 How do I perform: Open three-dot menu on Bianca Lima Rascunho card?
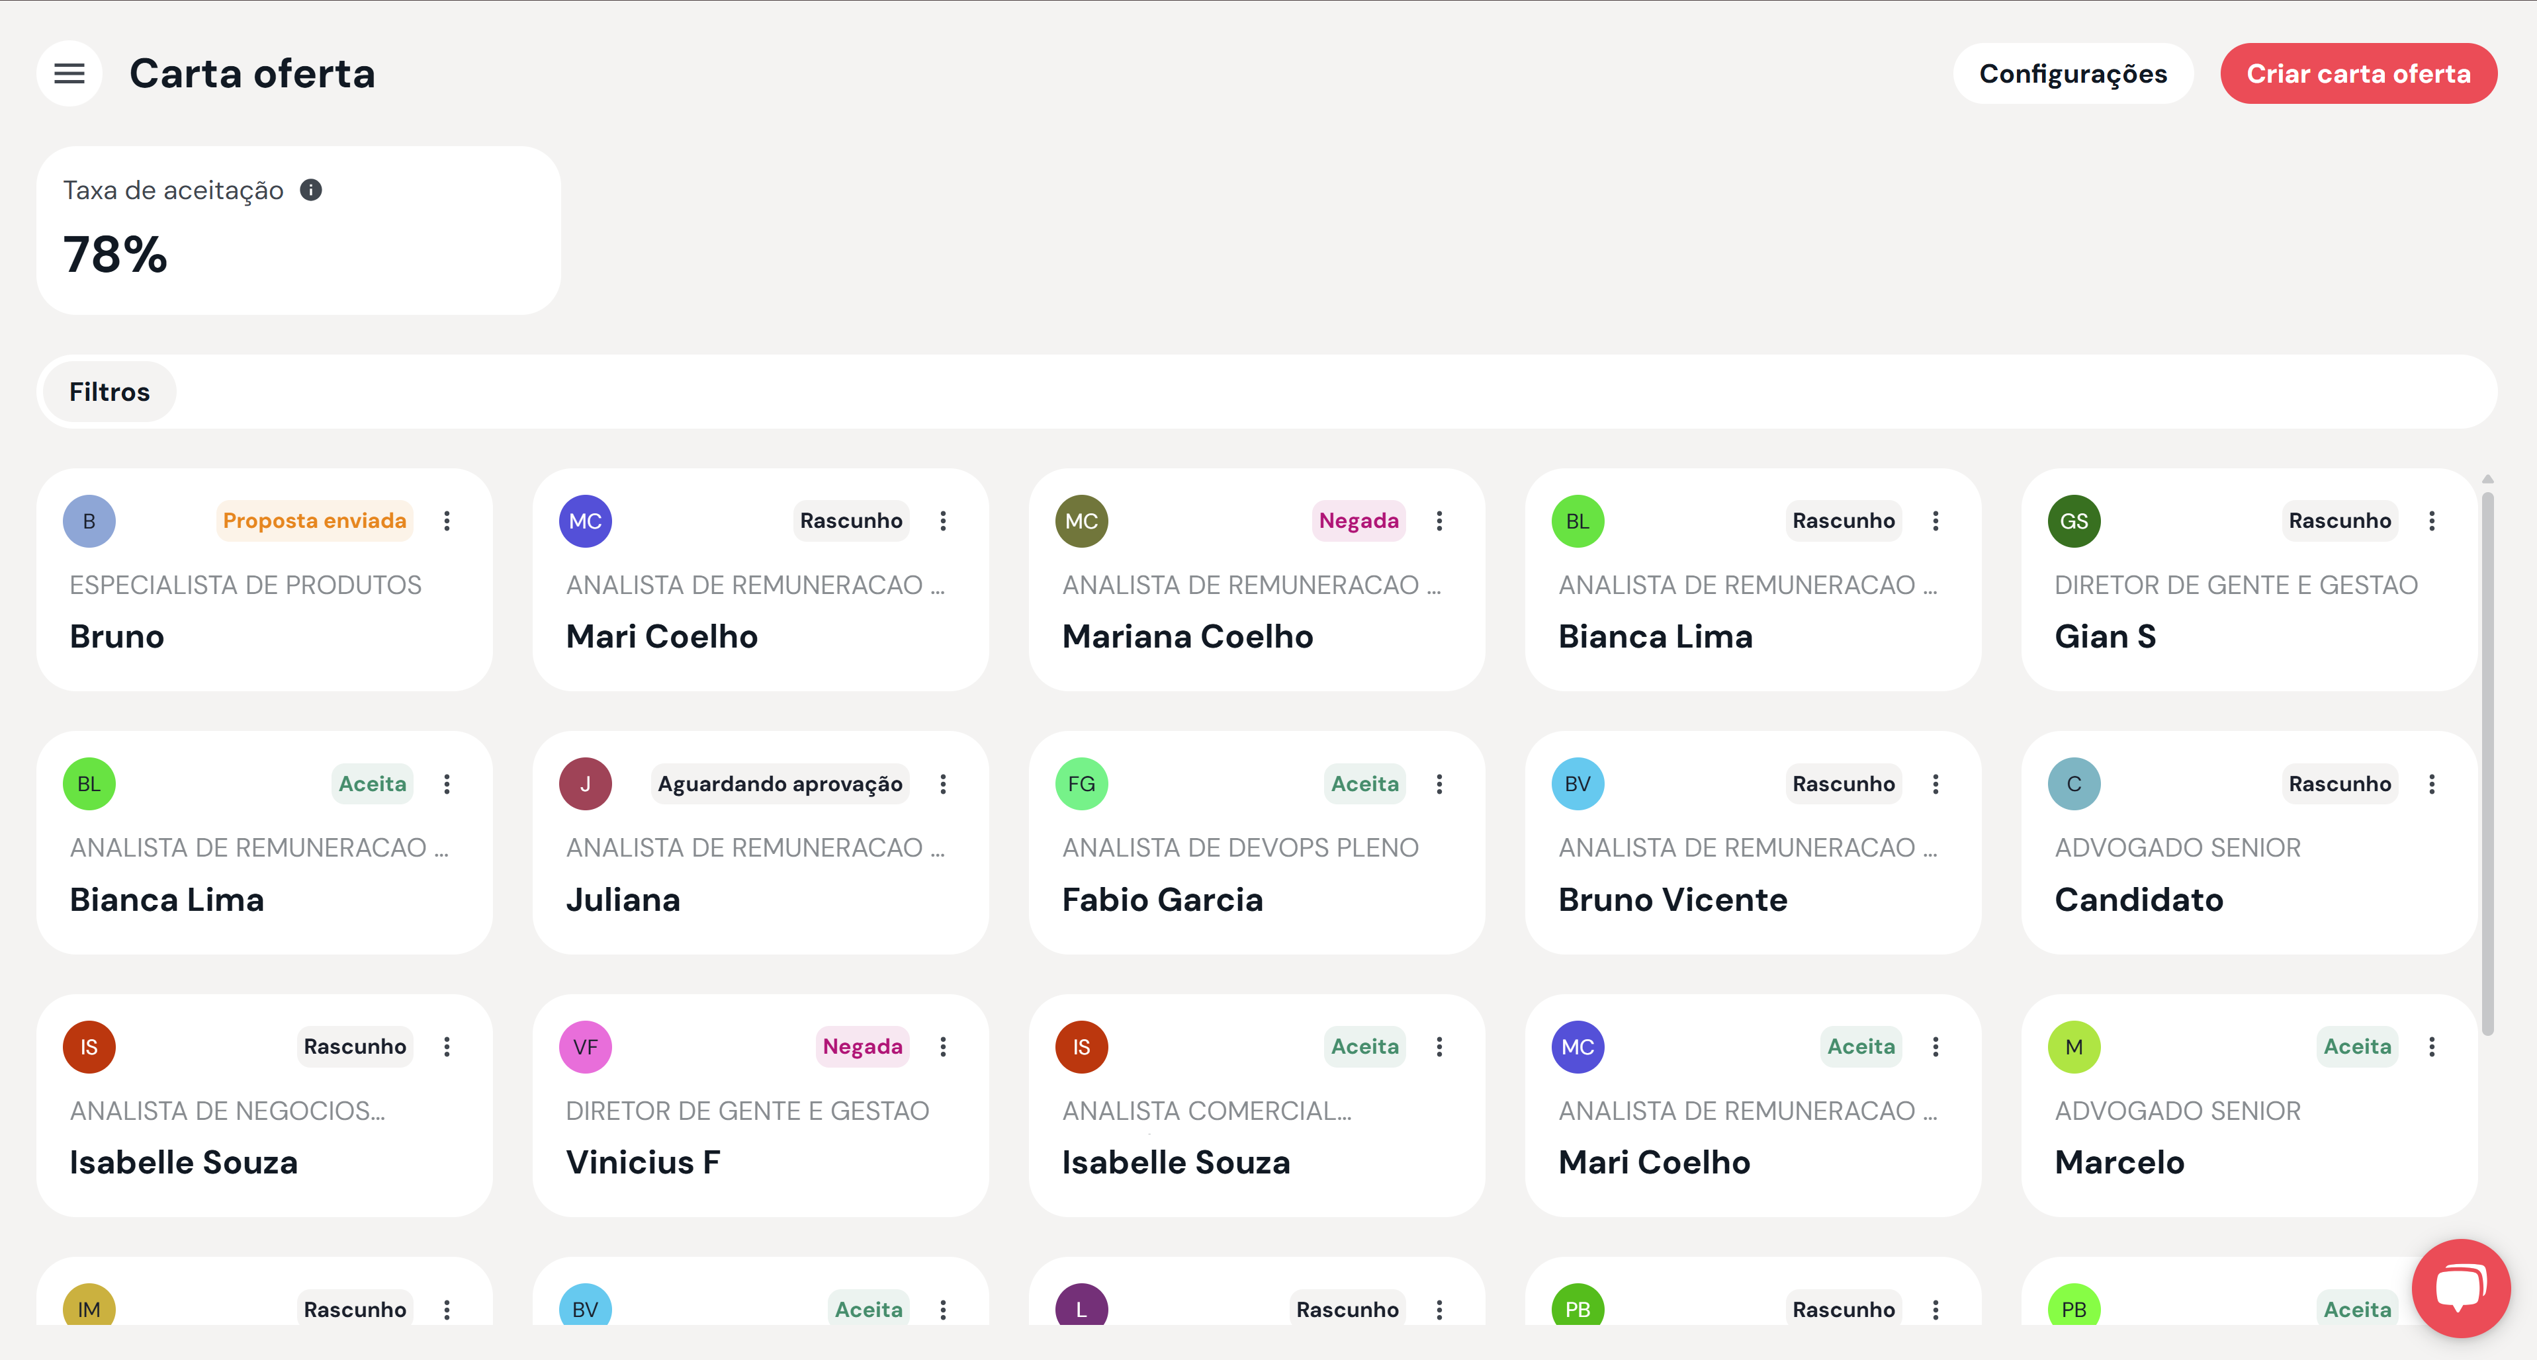[1936, 521]
